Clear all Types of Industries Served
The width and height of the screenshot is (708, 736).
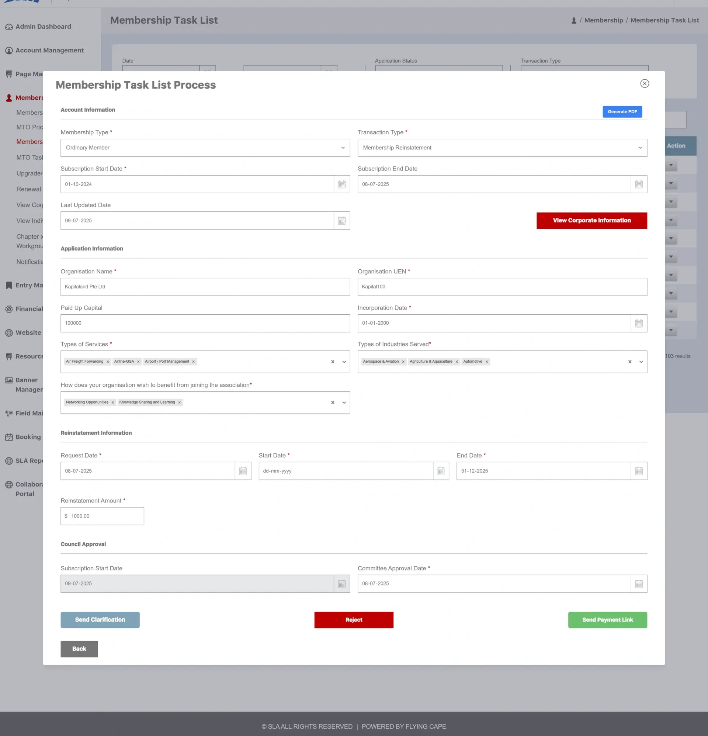629,362
